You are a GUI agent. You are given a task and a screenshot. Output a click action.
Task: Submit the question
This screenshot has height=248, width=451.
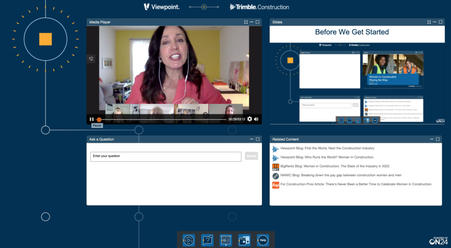click(251, 156)
